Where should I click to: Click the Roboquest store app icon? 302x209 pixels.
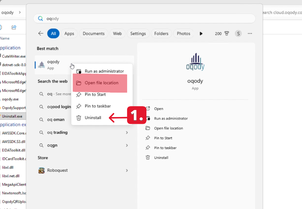click(42, 170)
